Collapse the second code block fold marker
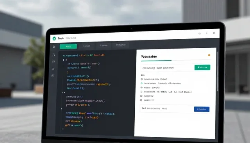The height and width of the screenshot is (143, 250). (63, 92)
